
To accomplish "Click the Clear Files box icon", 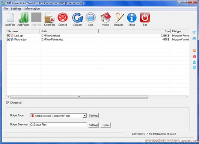I will tap(49, 18).
